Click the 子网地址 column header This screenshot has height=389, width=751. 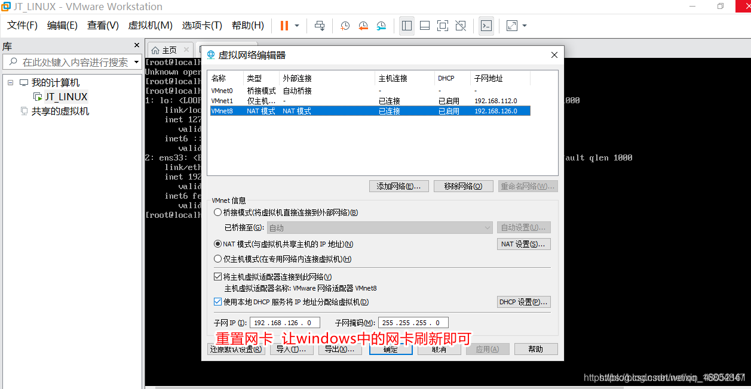(500, 78)
